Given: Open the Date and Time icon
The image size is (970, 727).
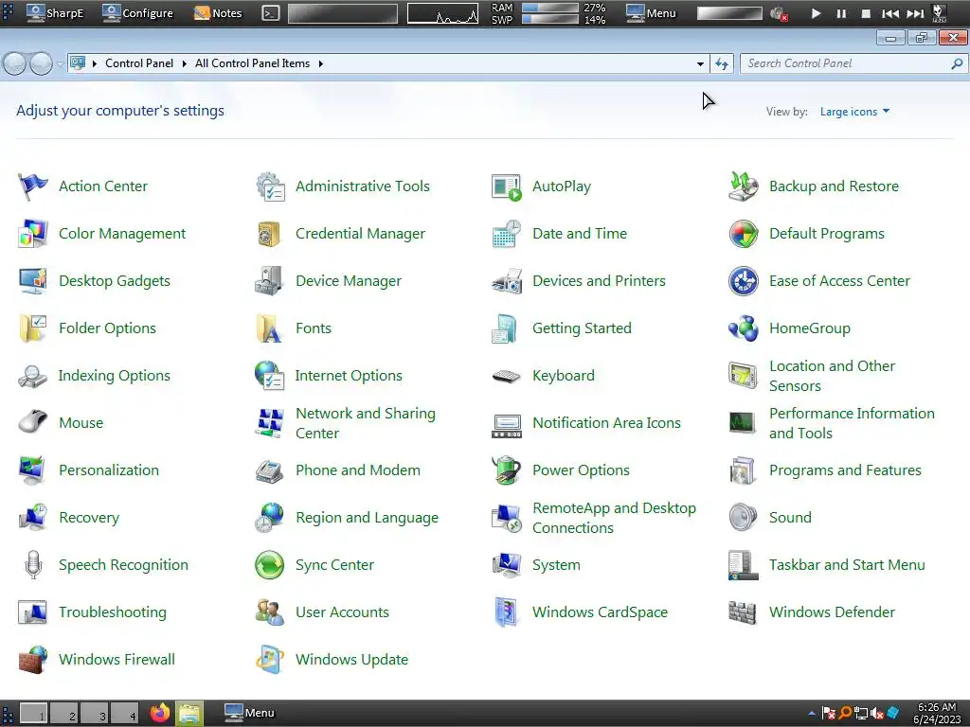Looking at the screenshot, I should 507,234.
